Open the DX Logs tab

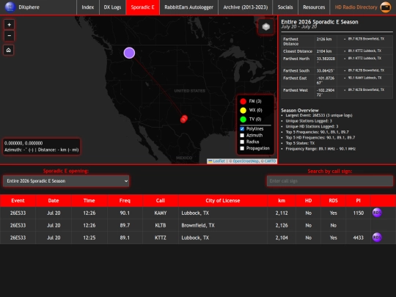point(112,7)
